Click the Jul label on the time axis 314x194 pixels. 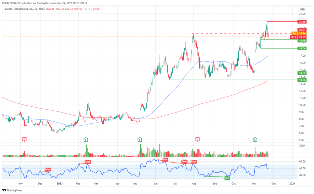175,183
